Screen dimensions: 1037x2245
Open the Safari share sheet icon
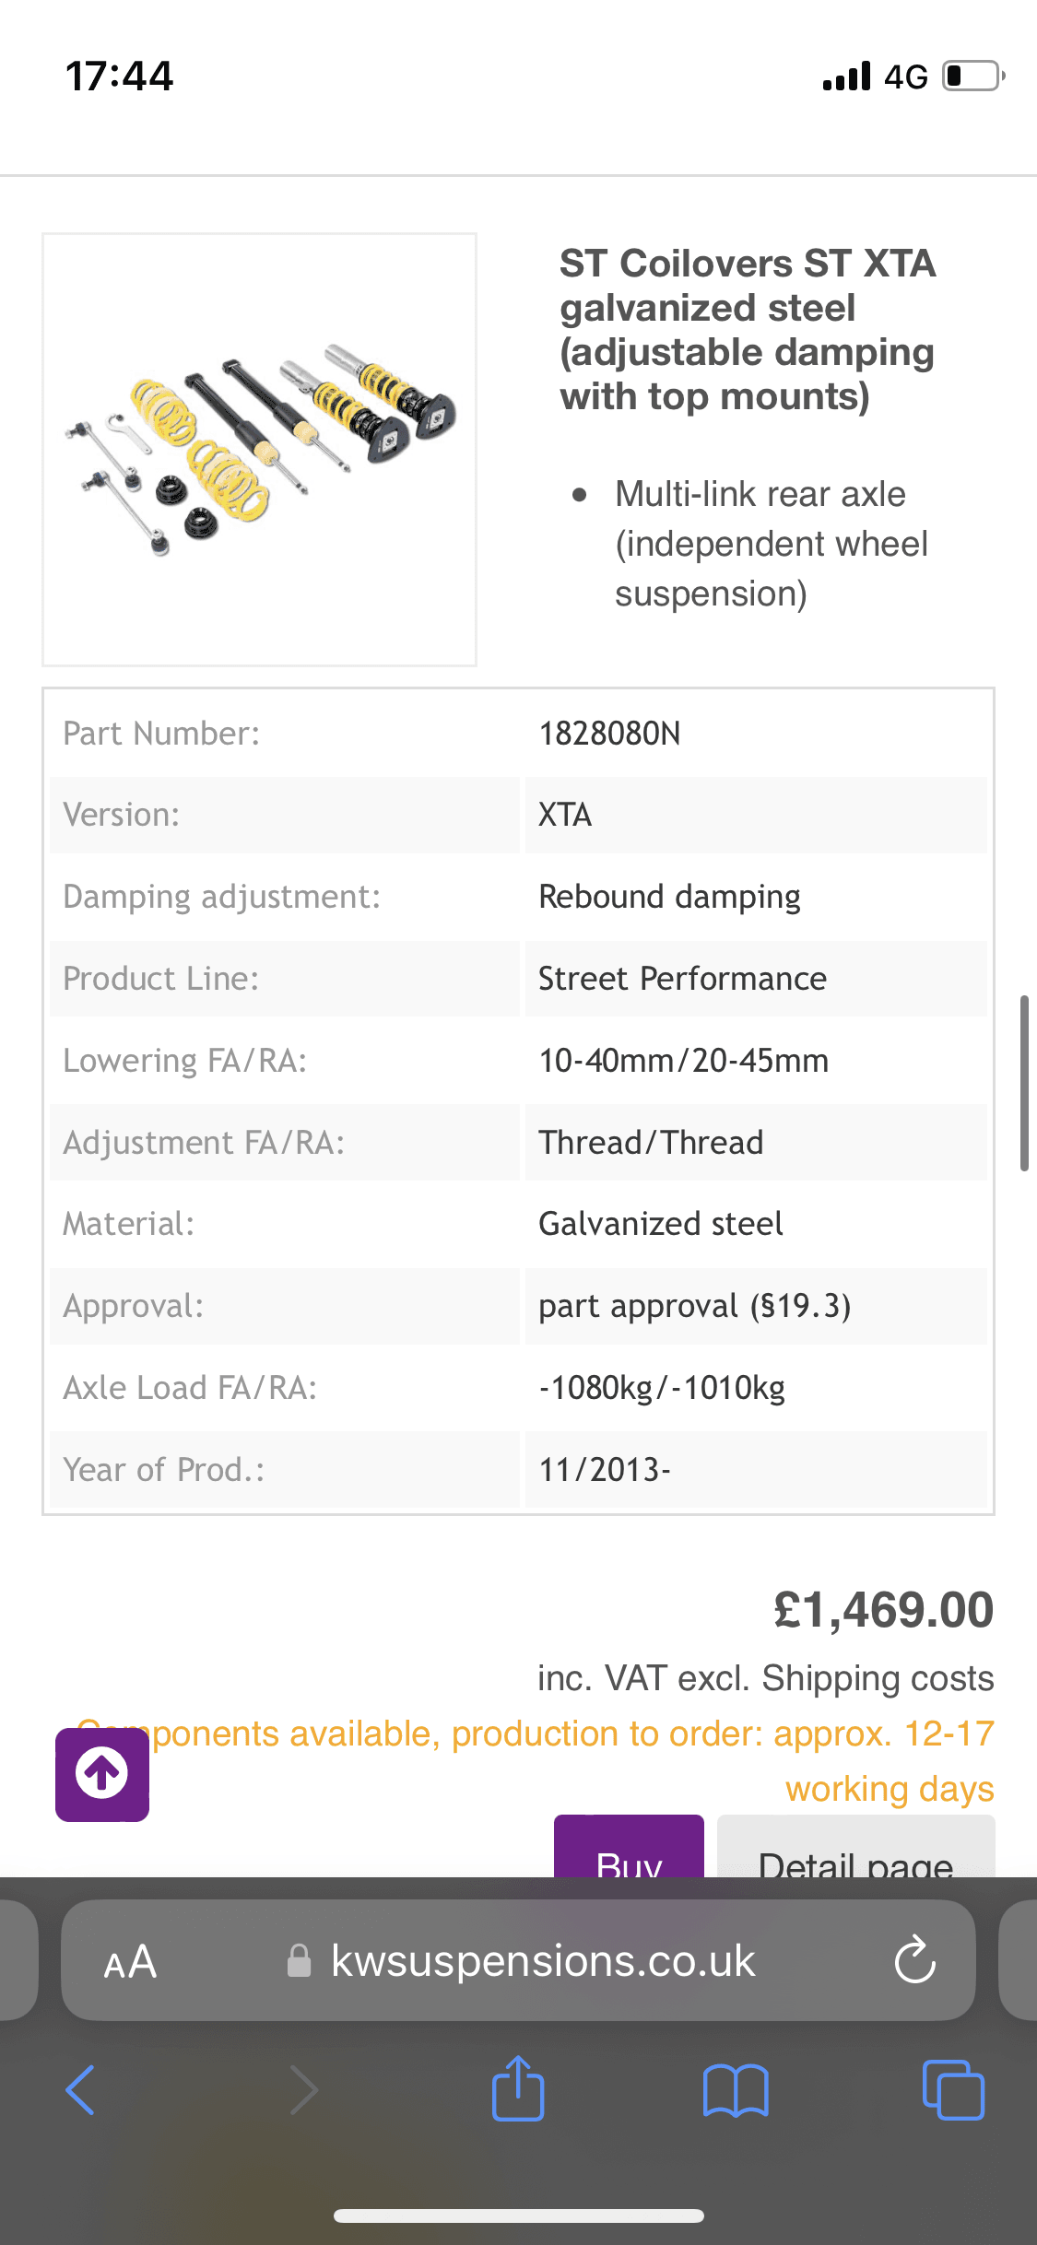tap(518, 2088)
